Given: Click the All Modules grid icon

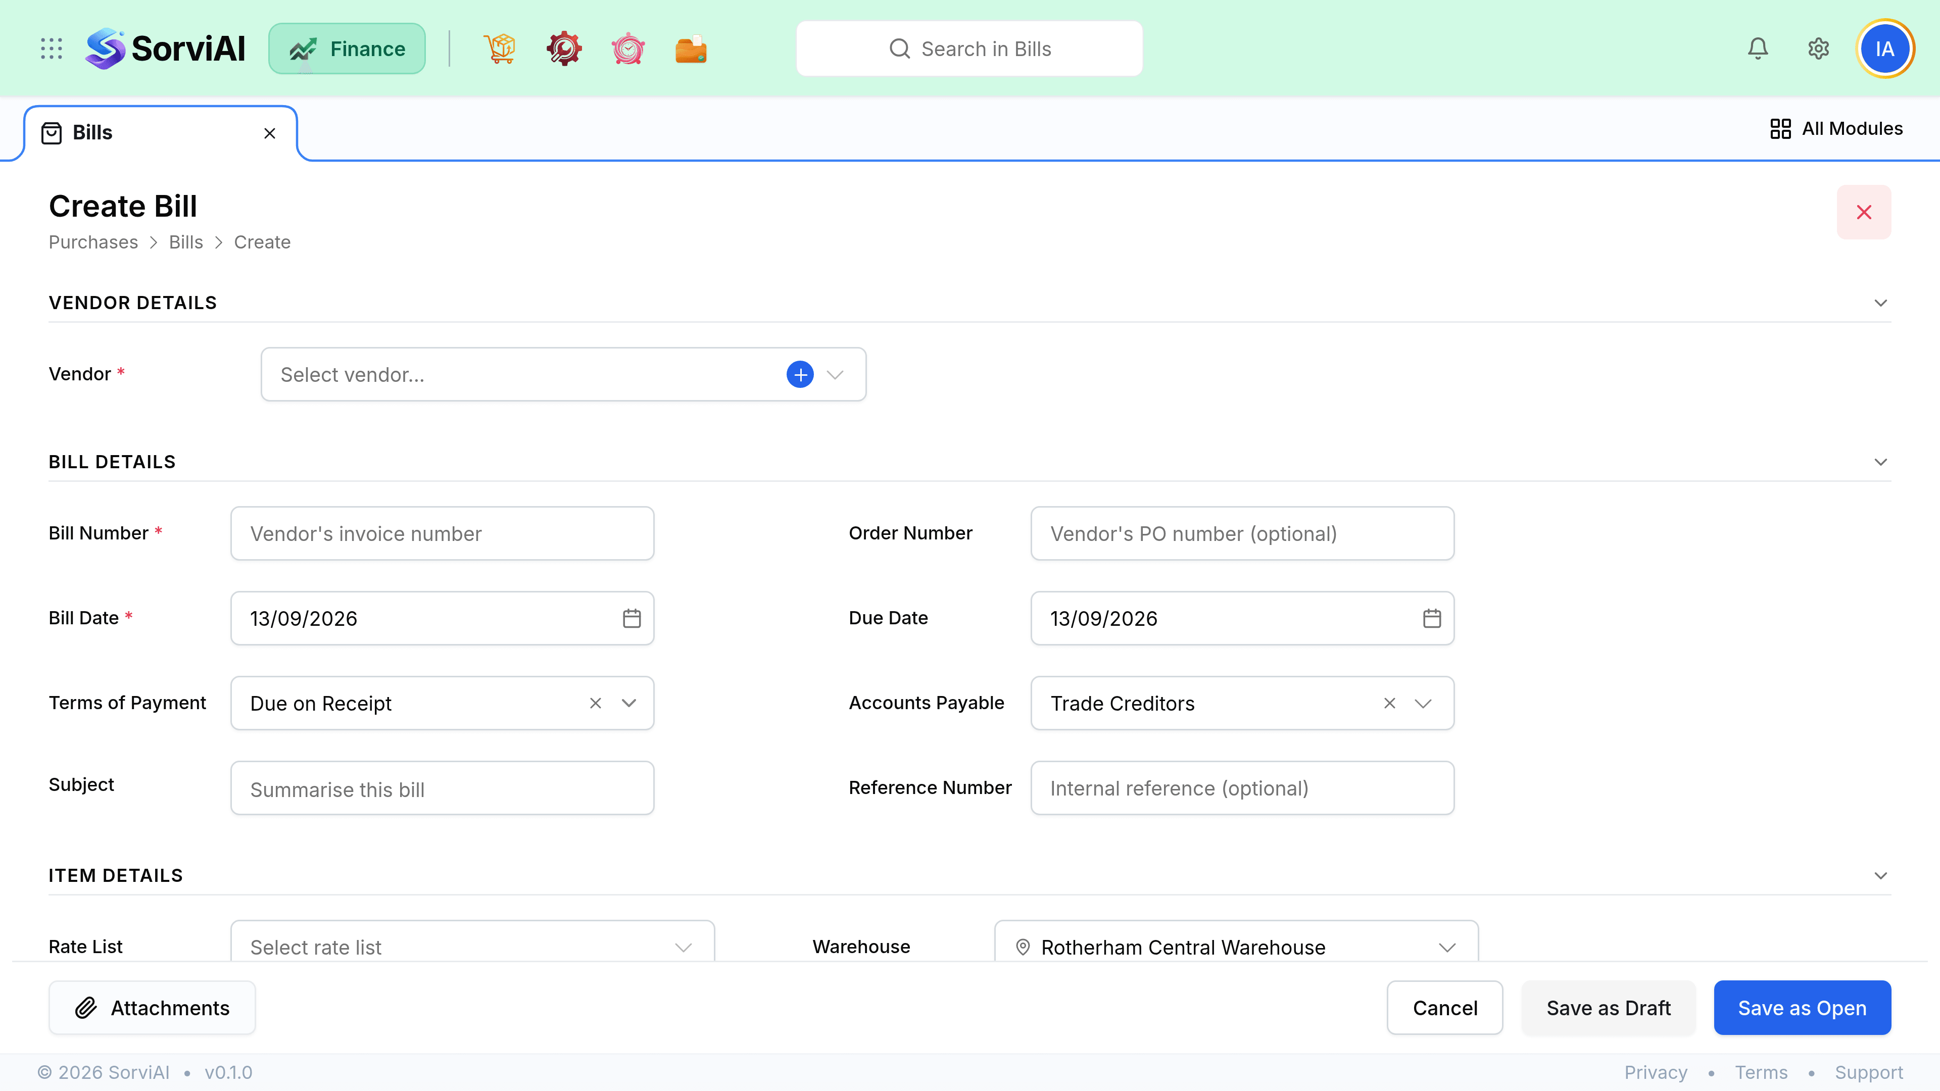Looking at the screenshot, I should (1780, 129).
